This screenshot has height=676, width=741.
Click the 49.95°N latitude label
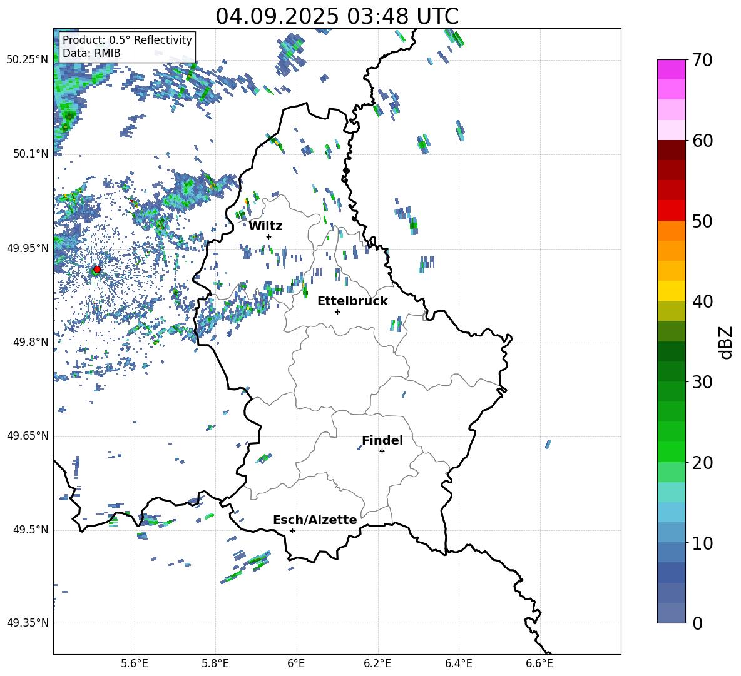click(28, 248)
